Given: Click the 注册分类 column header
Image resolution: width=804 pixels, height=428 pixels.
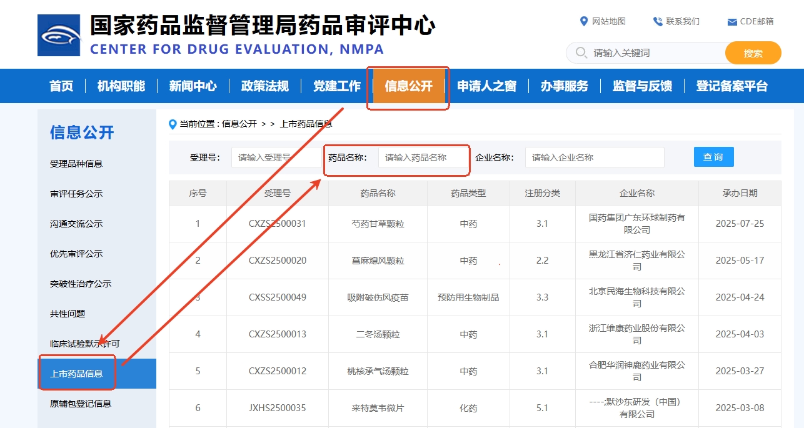Looking at the screenshot, I should (542, 193).
